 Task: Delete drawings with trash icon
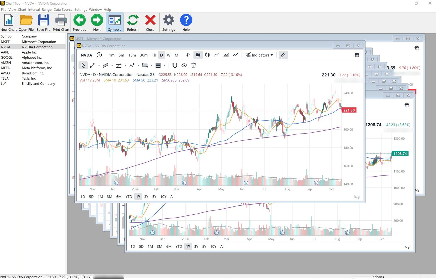[193, 65]
